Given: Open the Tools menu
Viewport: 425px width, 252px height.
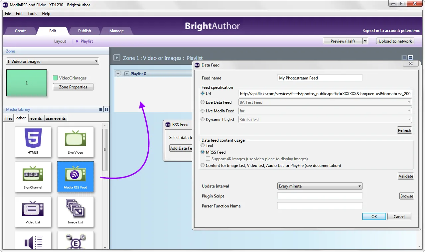Looking at the screenshot, I should pyautogui.click(x=32, y=14).
